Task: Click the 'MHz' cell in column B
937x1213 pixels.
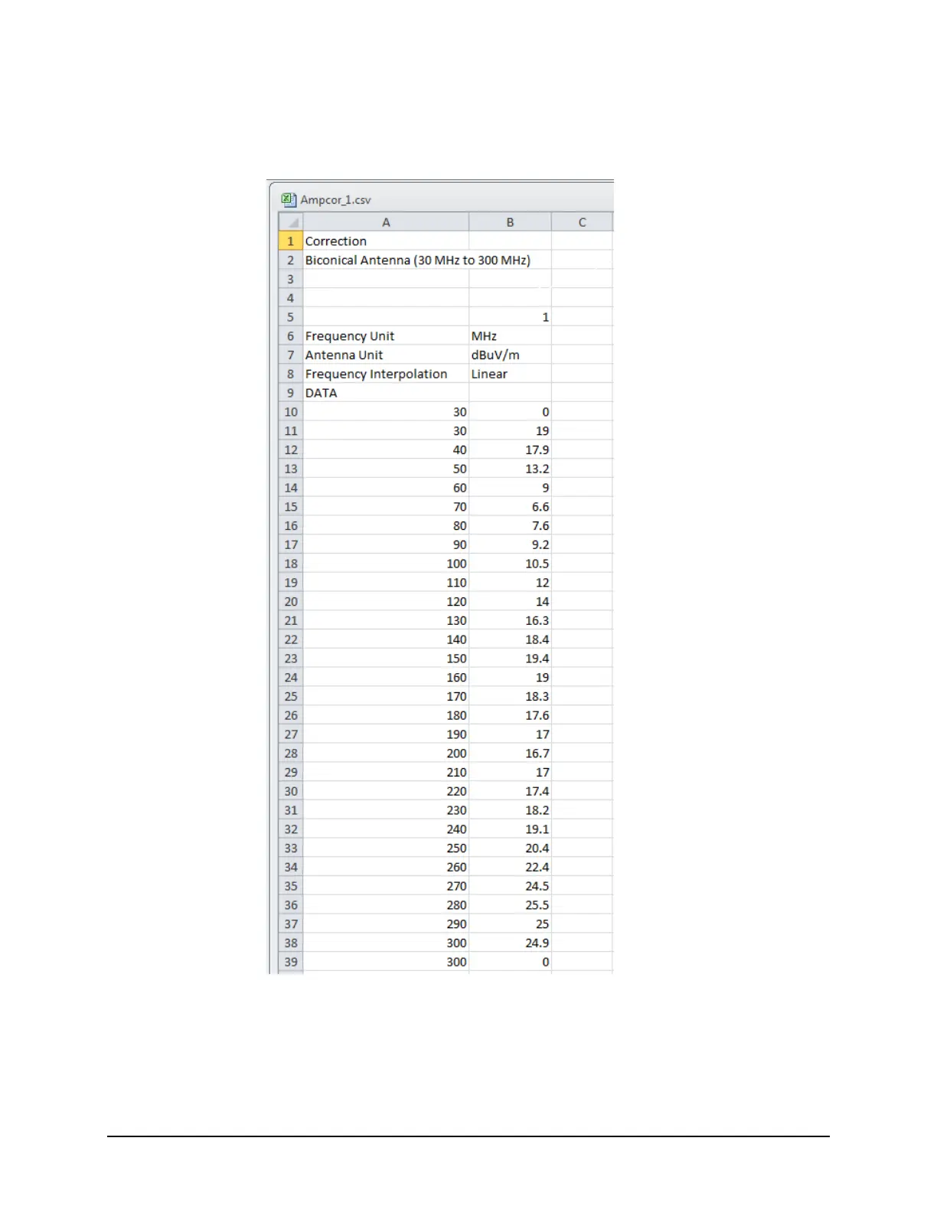Action: pos(510,336)
